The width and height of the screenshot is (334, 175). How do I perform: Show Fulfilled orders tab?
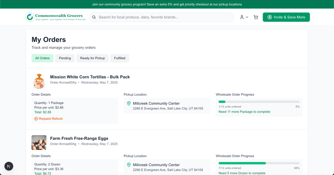(x=120, y=58)
